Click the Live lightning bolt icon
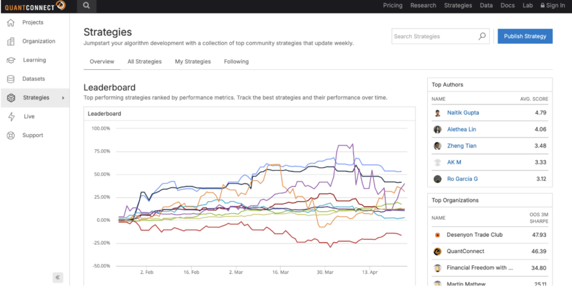Viewport: 572px width, 294px height. pyautogui.click(x=11, y=116)
